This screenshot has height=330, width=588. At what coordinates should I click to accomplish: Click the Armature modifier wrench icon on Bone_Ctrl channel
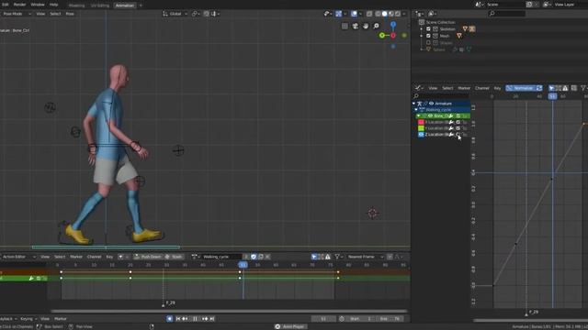point(451,116)
